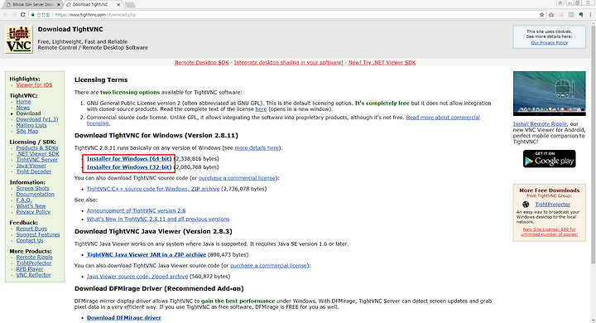
Task: Open Download (v1.3) sidebar link
Action: [x=37, y=119]
